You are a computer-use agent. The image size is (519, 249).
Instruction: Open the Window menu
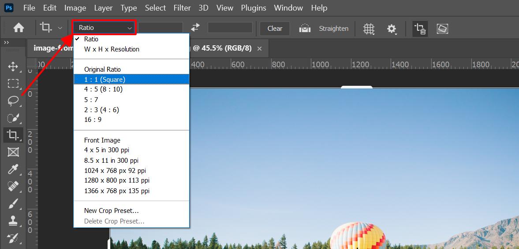tap(289, 8)
